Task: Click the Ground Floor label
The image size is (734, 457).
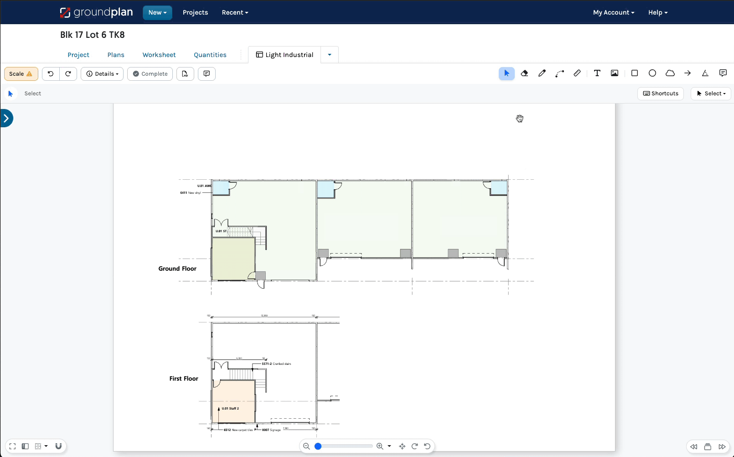Action: coord(177,269)
